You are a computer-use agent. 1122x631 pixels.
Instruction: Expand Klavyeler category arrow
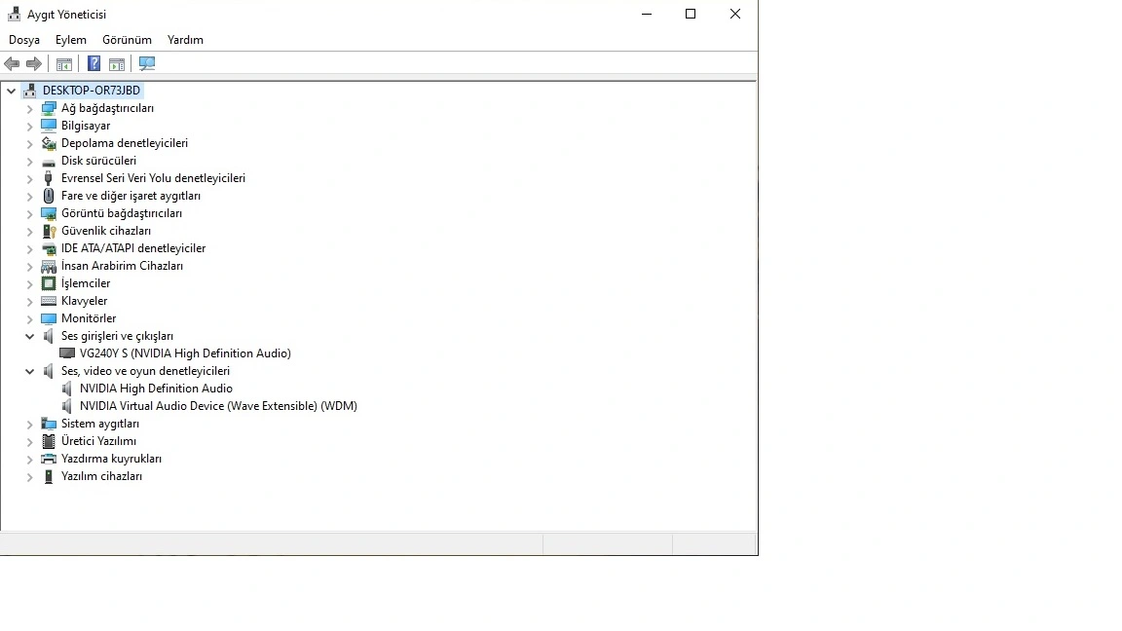29,301
